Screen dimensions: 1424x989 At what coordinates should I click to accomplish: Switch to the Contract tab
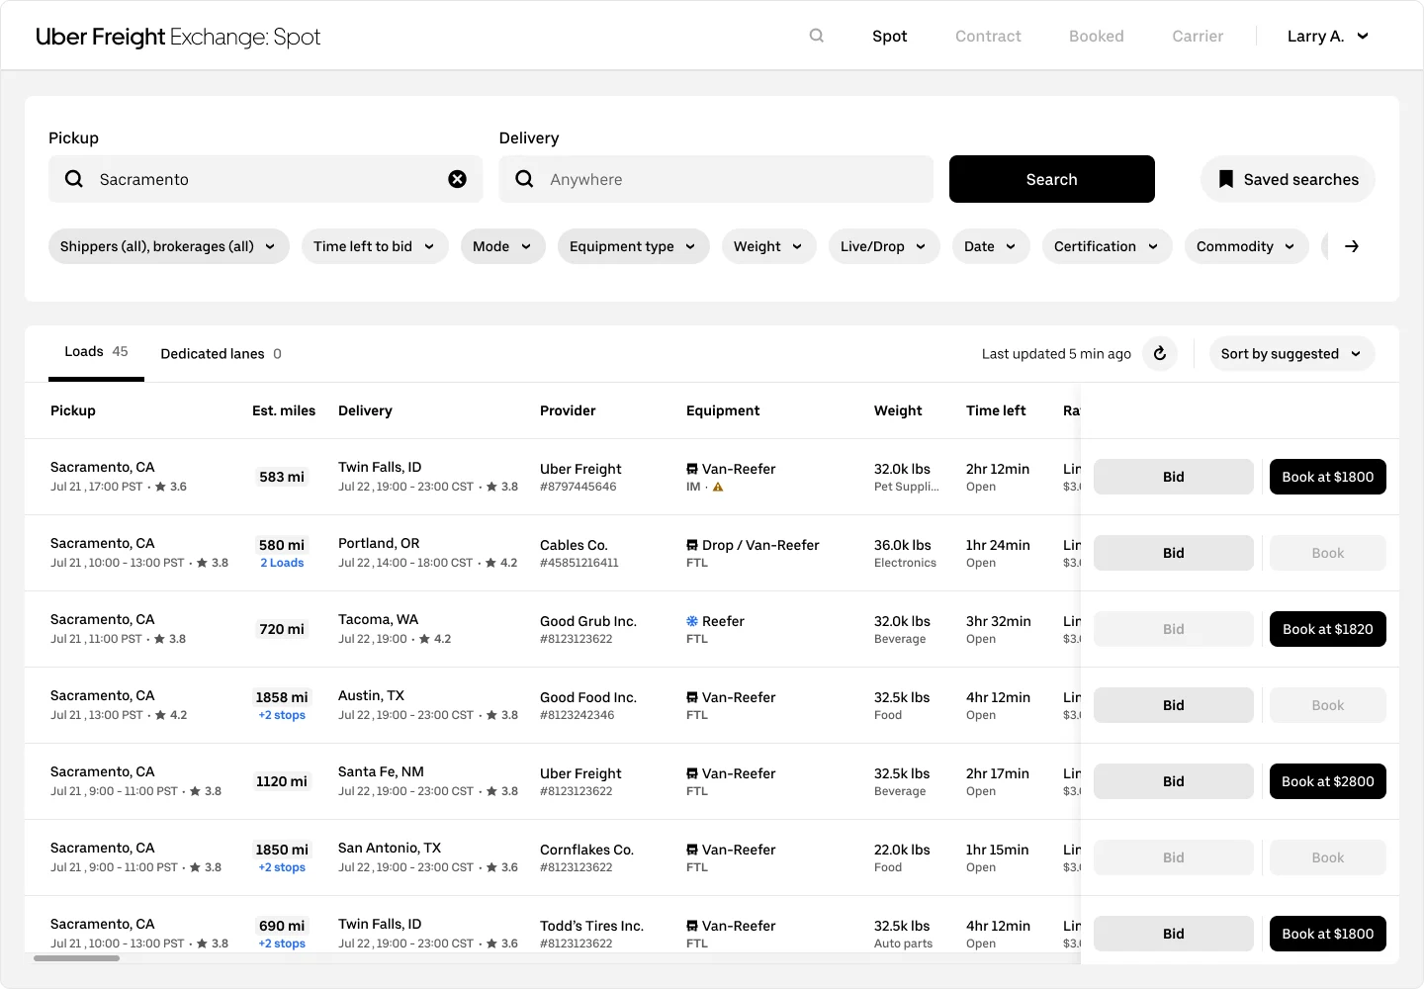coord(988,36)
